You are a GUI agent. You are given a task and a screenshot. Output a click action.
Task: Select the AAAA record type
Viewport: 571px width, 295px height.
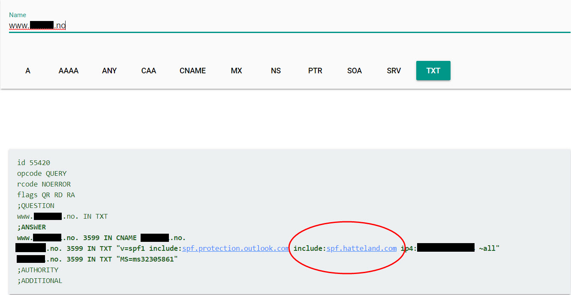coord(69,71)
